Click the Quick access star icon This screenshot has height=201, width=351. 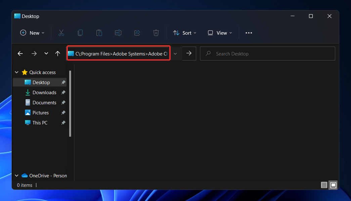click(25, 72)
